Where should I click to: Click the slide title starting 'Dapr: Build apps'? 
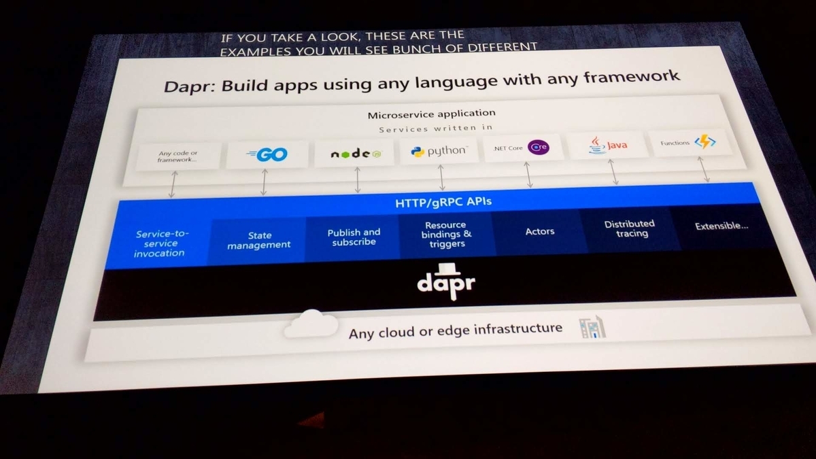click(x=422, y=82)
